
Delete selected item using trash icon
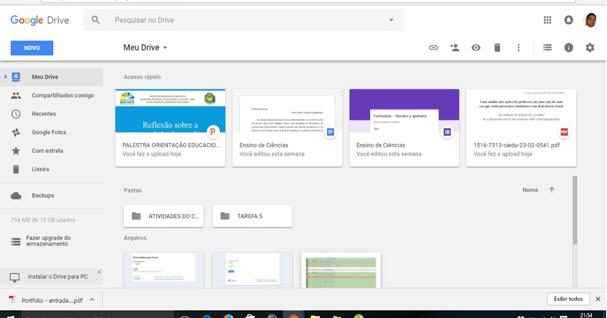pyautogui.click(x=497, y=47)
